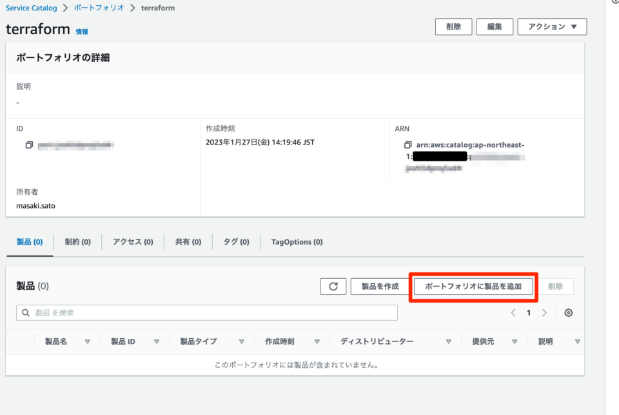This screenshot has width=619, height=415.
Task: Open table preferences gear icon
Action: click(569, 312)
